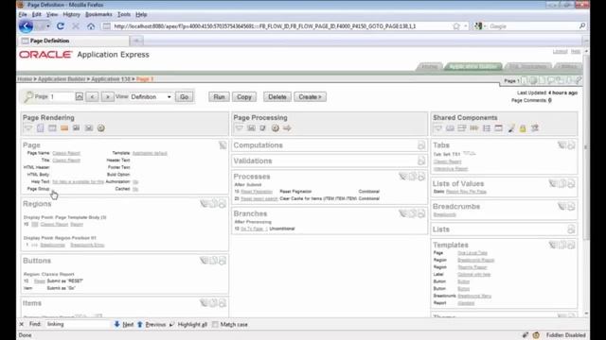Click the page finder icon beside Page field
The width and height of the screenshot is (606, 340).
80,96
